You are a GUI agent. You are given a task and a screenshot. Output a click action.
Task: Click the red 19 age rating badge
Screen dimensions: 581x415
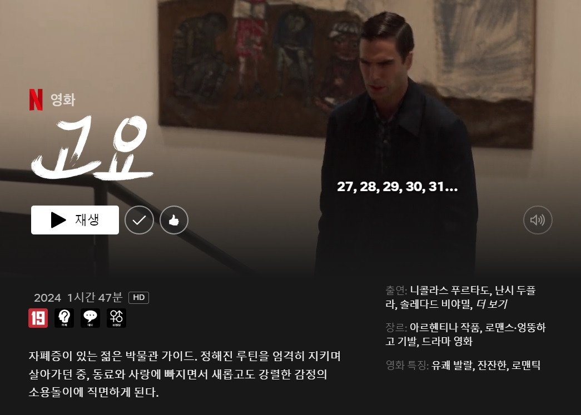[x=38, y=318]
